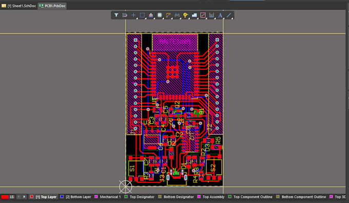The height and width of the screenshot is (203, 349).
Task: Activate the [2] Bottom Layer tab
Action: pyautogui.click(x=79, y=197)
